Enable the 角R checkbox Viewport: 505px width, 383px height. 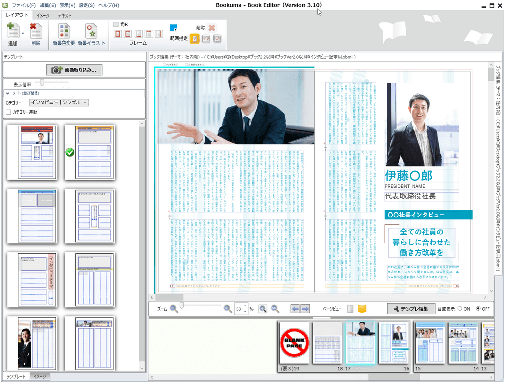pyautogui.click(x=116, y=24)
